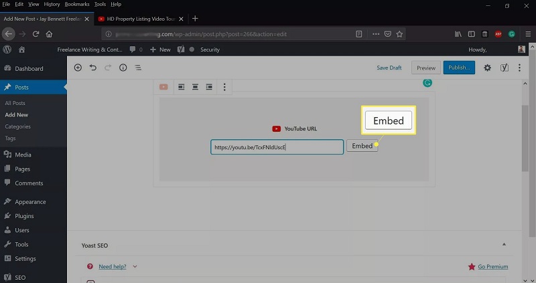This screenshot has width=536, height=283.
Task: Click the Preview button
Action: click(x=426, y=68)
